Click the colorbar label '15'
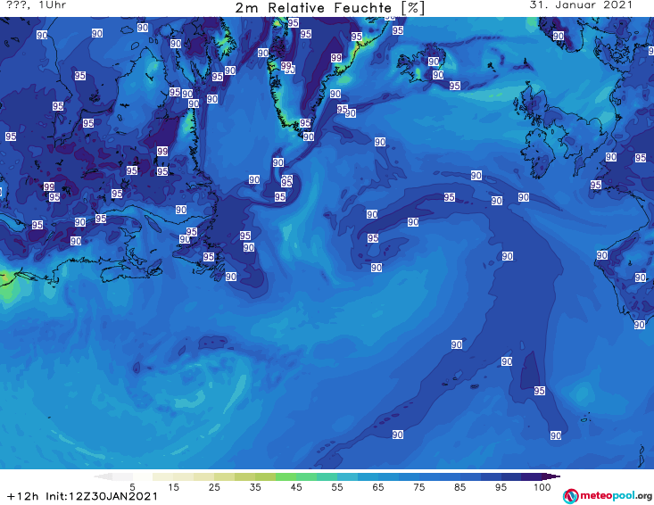654x505 pixels. point(173,487)
